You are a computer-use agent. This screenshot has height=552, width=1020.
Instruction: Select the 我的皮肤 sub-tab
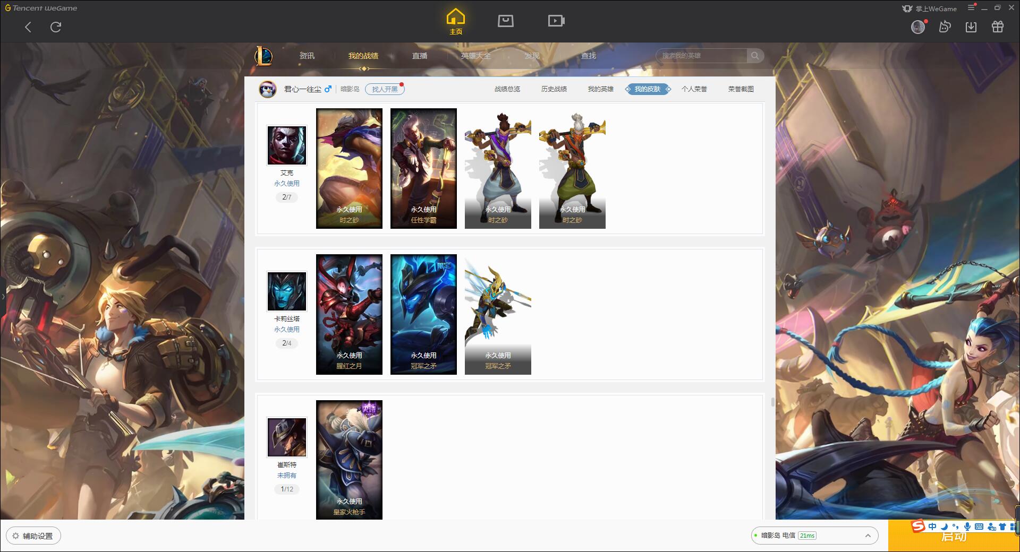pos(648,89)
